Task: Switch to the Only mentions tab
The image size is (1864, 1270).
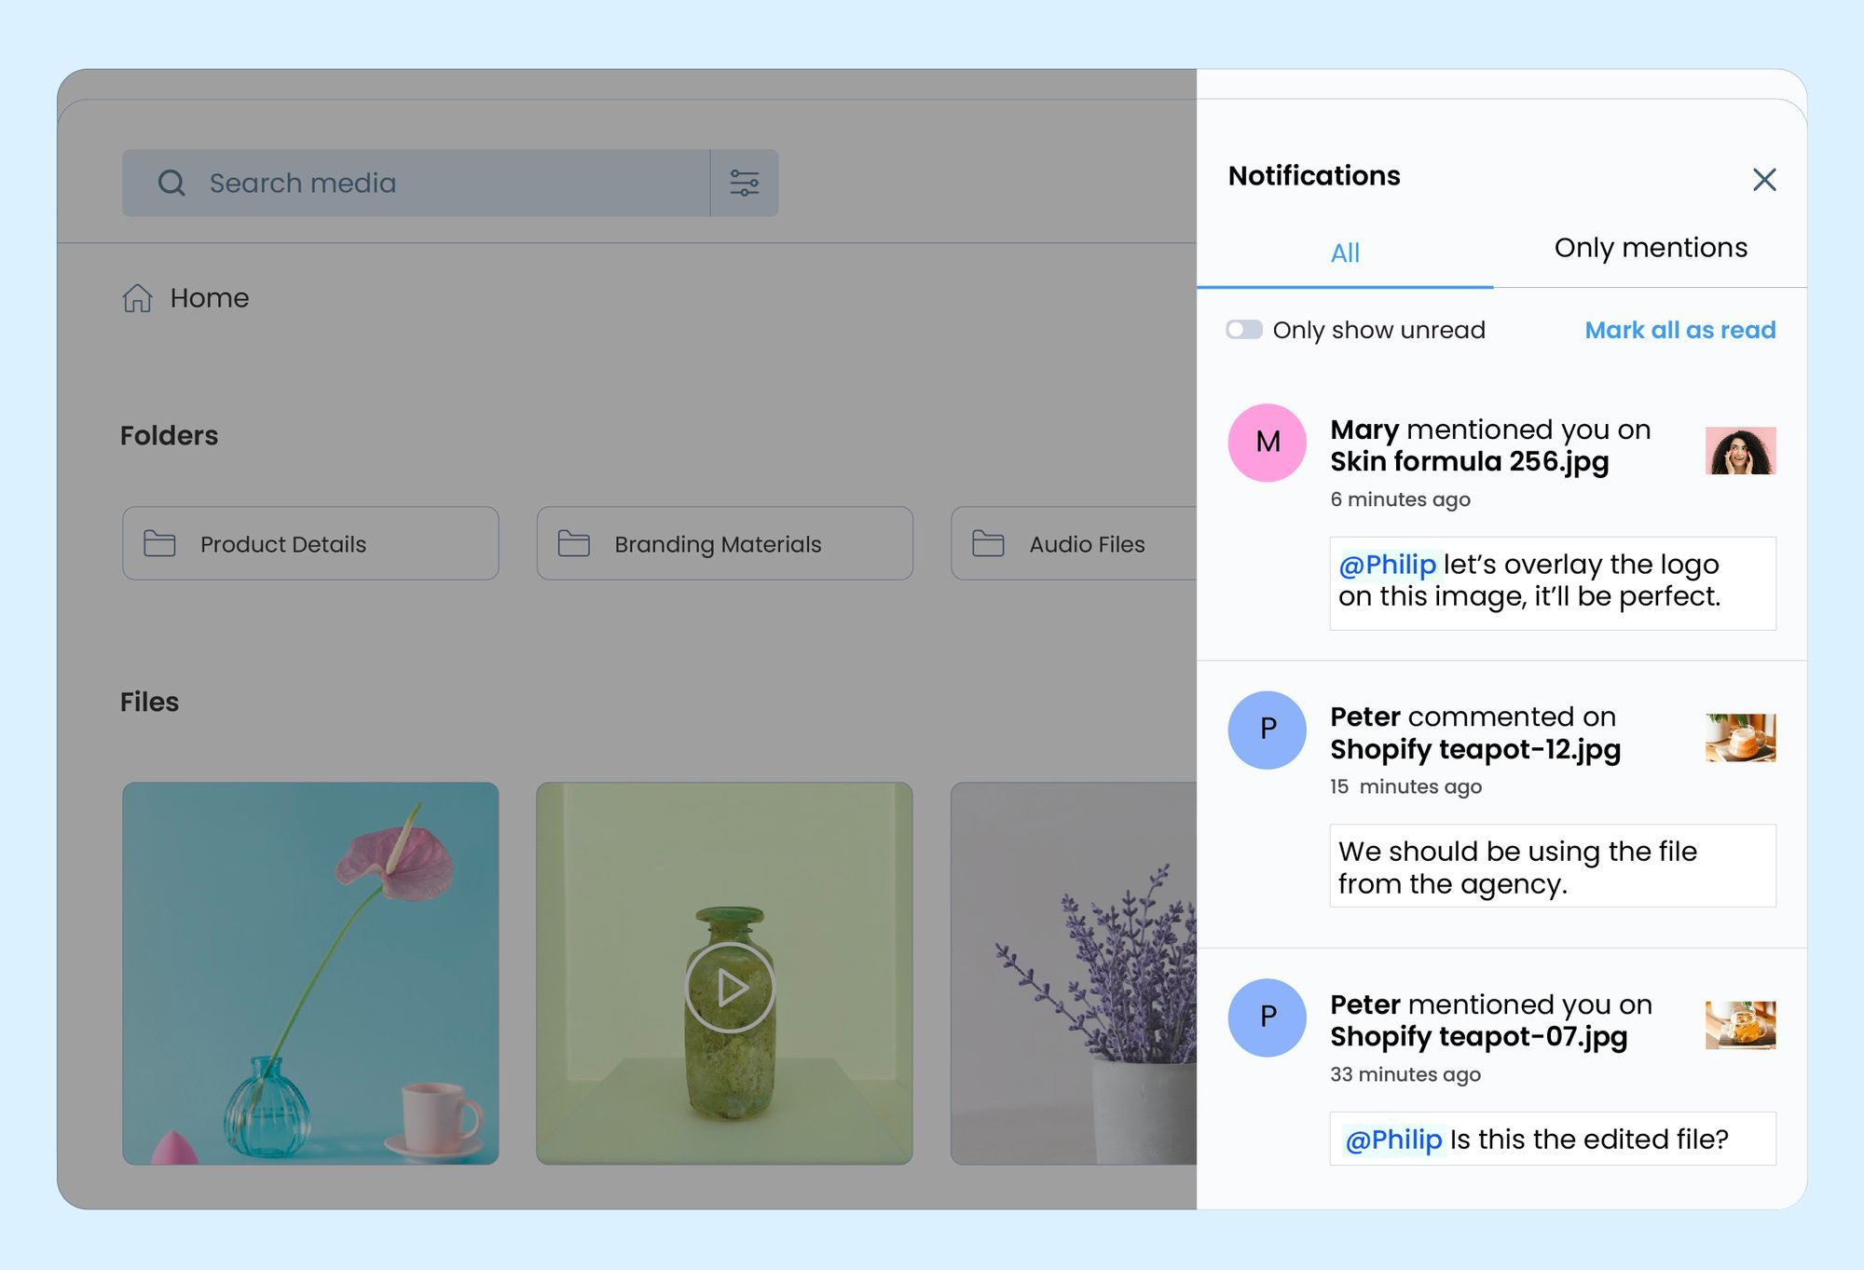Action: point(1651,248)
